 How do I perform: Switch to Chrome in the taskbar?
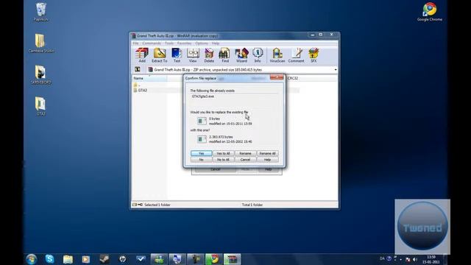pos(213,259)
